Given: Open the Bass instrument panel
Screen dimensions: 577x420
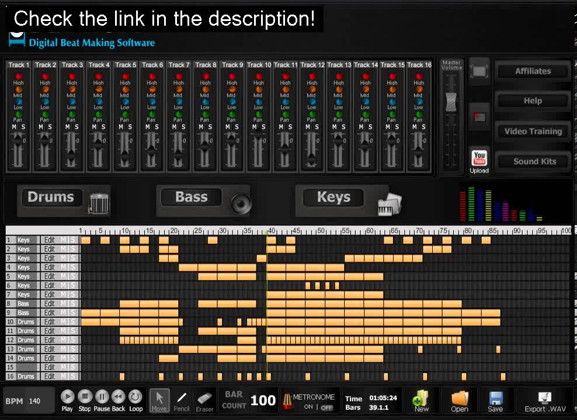Looking at the screenshot, I should click(192, 197).
